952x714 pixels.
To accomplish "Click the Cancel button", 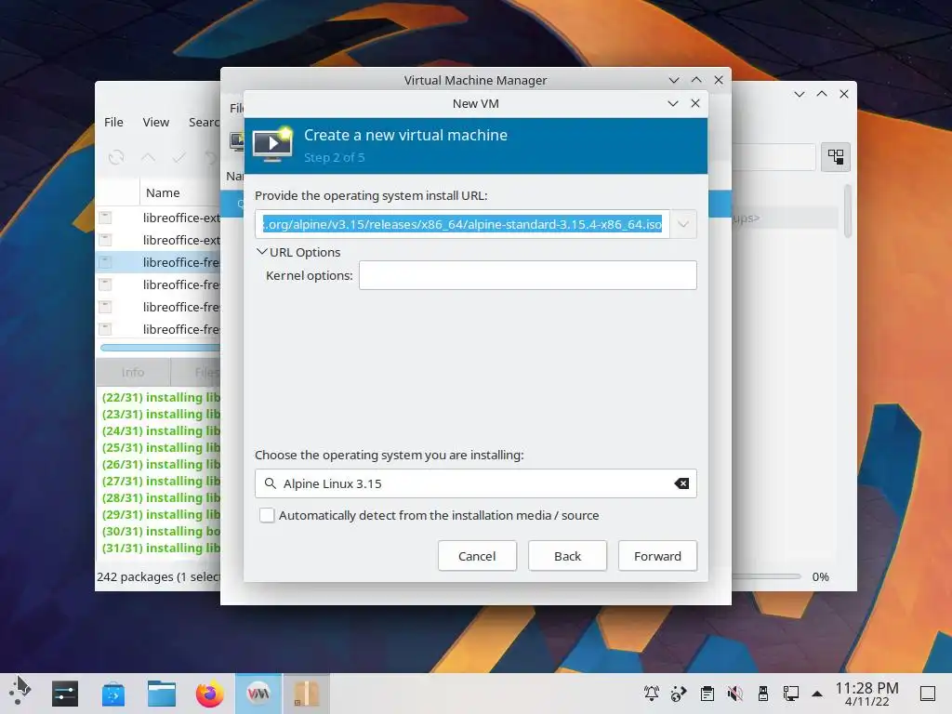I will point(477,556).
